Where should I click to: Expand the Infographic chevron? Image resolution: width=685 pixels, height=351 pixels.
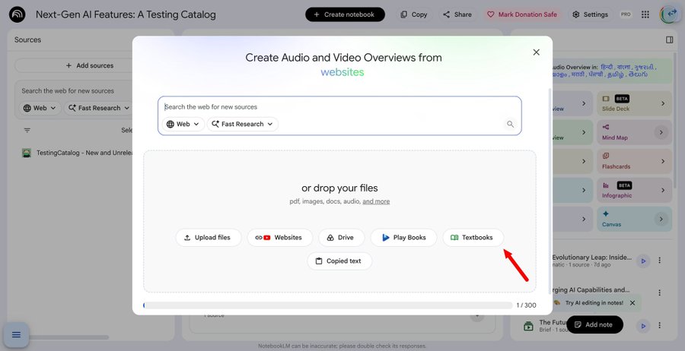click(663, 190)
